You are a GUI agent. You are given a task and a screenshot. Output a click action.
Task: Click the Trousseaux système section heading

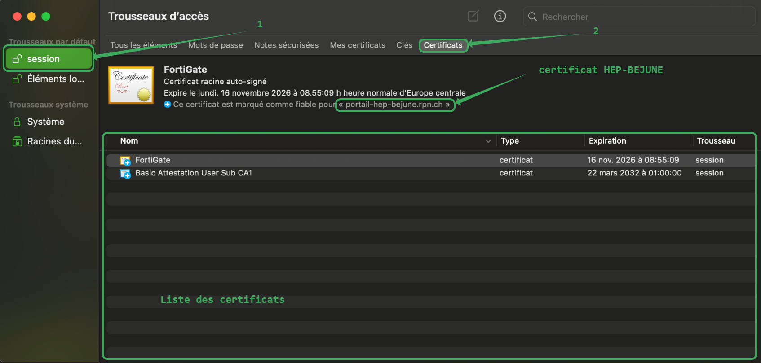pyautogui.click(x=49, y=105)
